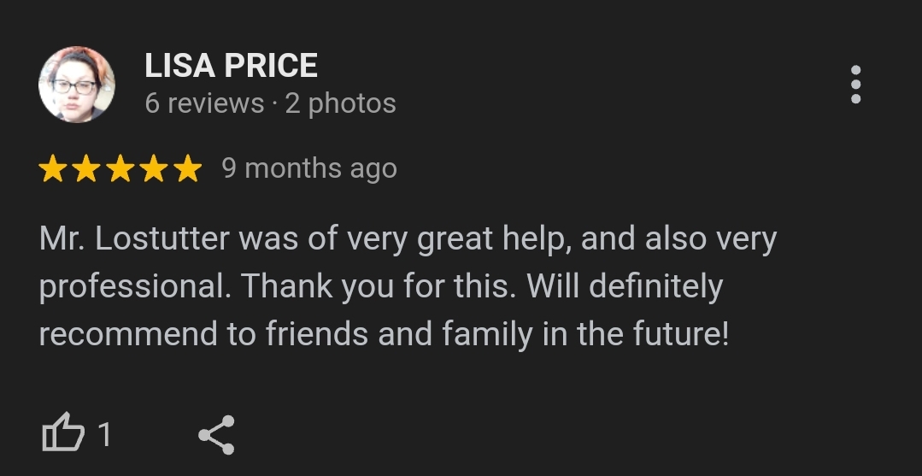Click the thumbs-up like icon
Image resolution: width=922 pixels, height=476 pixels.
point(62,435)
